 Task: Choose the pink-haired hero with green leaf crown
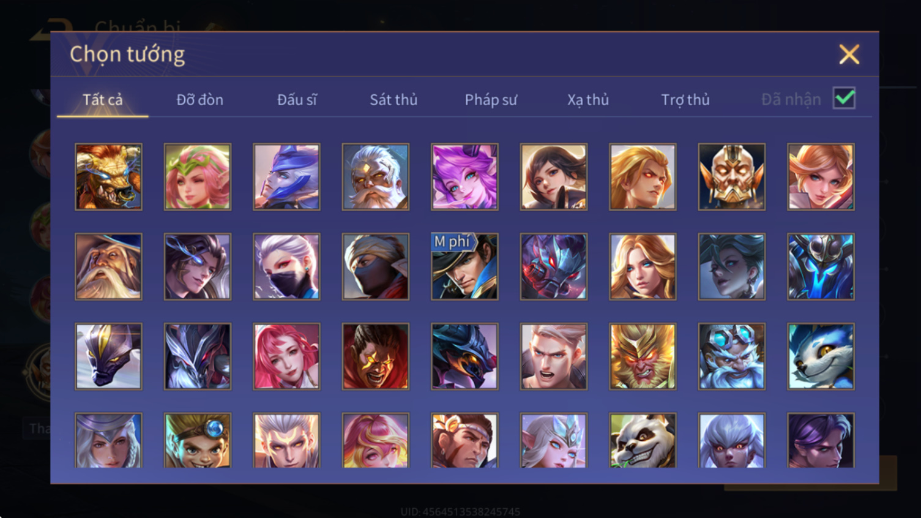tap(198, 177)
